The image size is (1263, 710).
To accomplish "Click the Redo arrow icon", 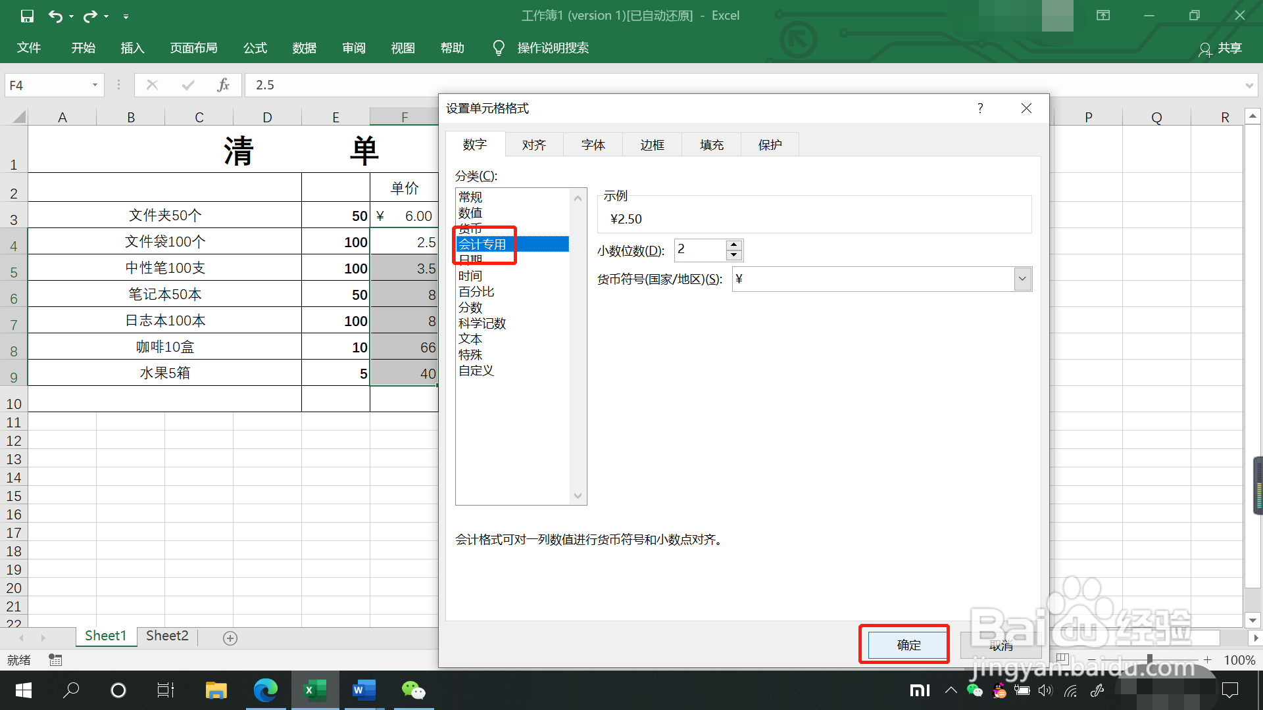I will click(x=90, y=16).
